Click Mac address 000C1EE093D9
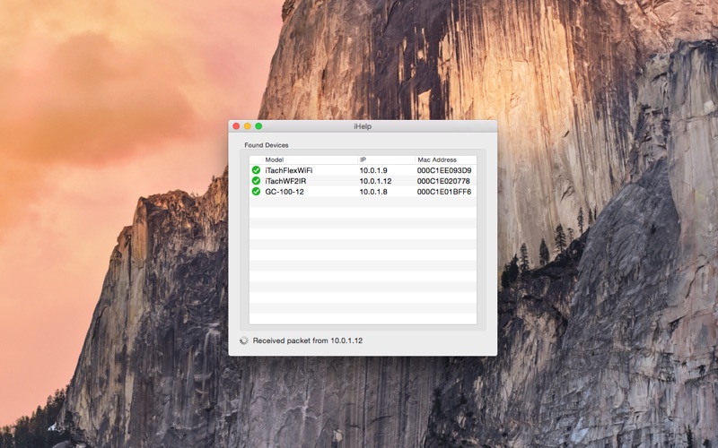Image resolution: width=718 pixels, height=448 pixels. [x=443, y=170]
